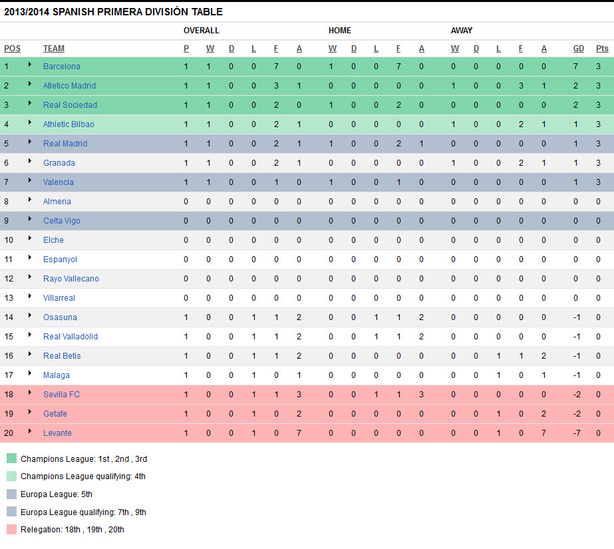Image resolution: width=614 pixels, height=549 pixels.
Task: Sort table by POS column header
Action: tap(12, 49)
